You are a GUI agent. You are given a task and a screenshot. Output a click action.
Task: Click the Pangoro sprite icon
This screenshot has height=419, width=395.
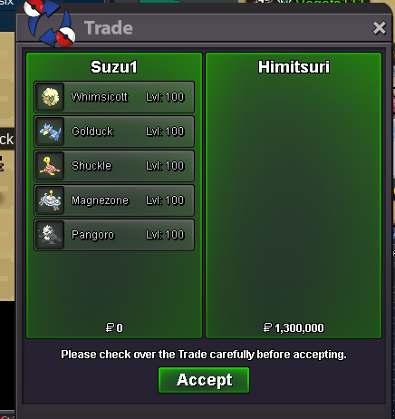coord(50,235)
